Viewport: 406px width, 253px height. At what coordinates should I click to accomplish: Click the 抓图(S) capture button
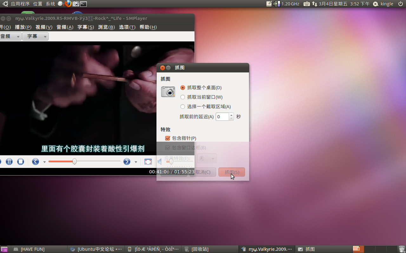point(232,172)
